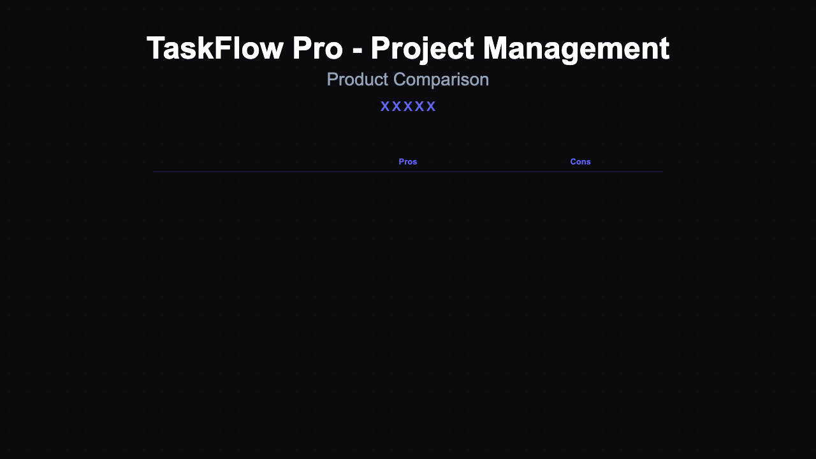Select the Cons column header
816x459 pixels.
click(580, 162)
